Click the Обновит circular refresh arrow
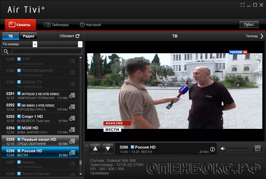Viewport: 266px width, 179px height. (x=78, y=36)
